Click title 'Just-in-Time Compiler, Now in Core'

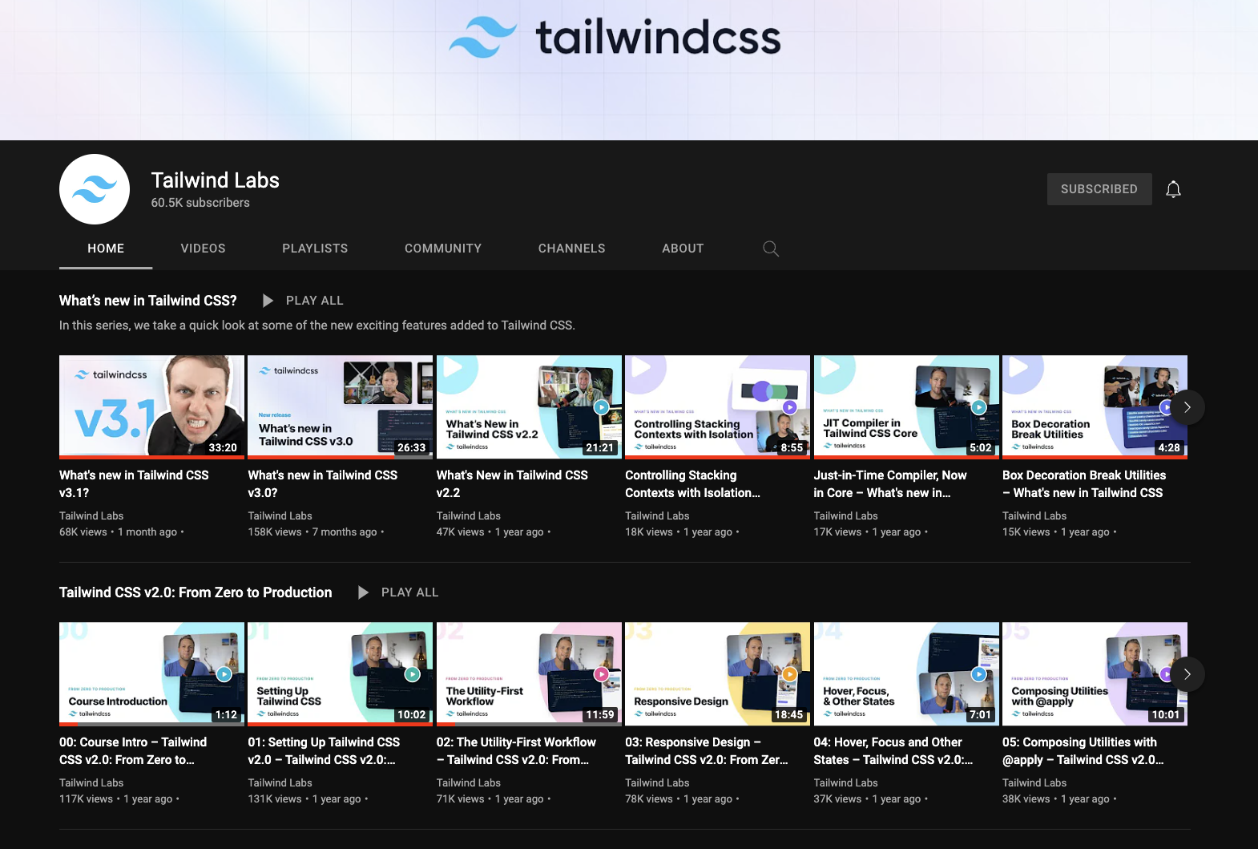point(890,484)
